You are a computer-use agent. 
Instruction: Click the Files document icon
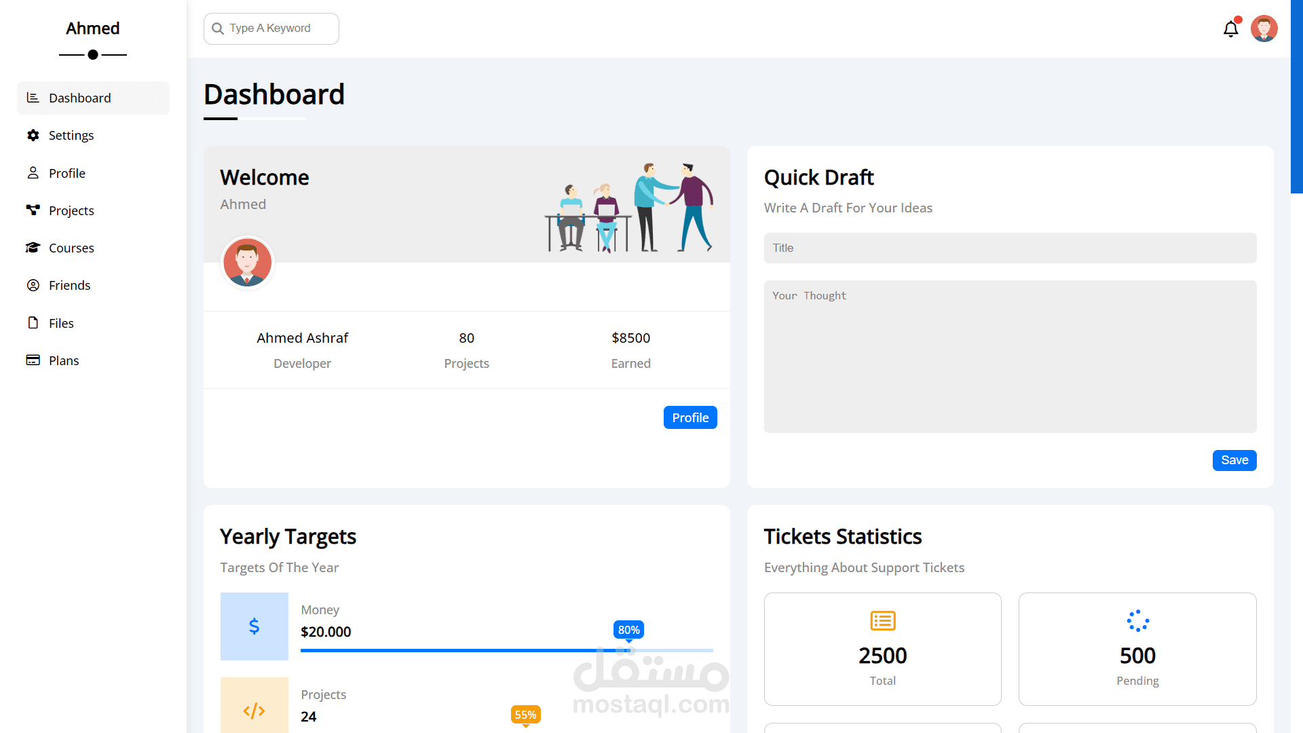tap(33, 323)
